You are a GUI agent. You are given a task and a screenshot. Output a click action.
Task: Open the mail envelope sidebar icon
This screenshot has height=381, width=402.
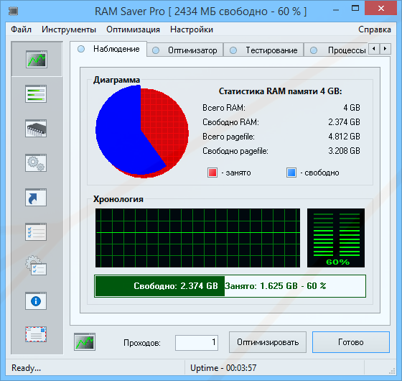click(36, 334)
